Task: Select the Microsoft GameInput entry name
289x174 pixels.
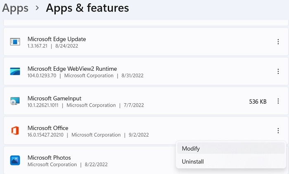Action: tap(54, 98)
